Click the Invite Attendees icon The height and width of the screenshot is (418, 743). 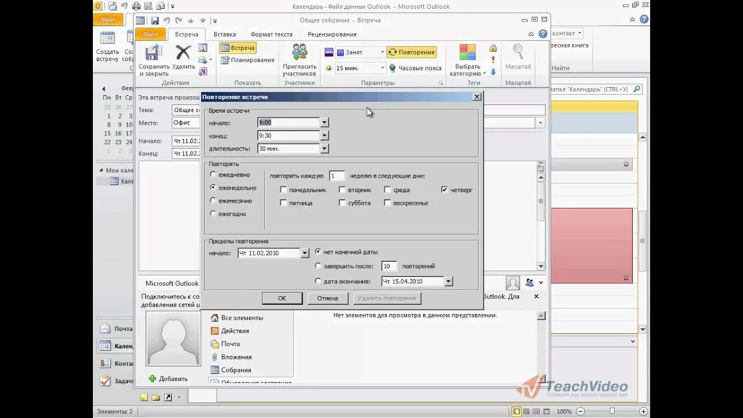(300, 52)
